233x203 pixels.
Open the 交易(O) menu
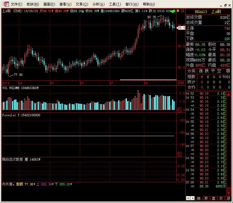click(x=82, y=4)
